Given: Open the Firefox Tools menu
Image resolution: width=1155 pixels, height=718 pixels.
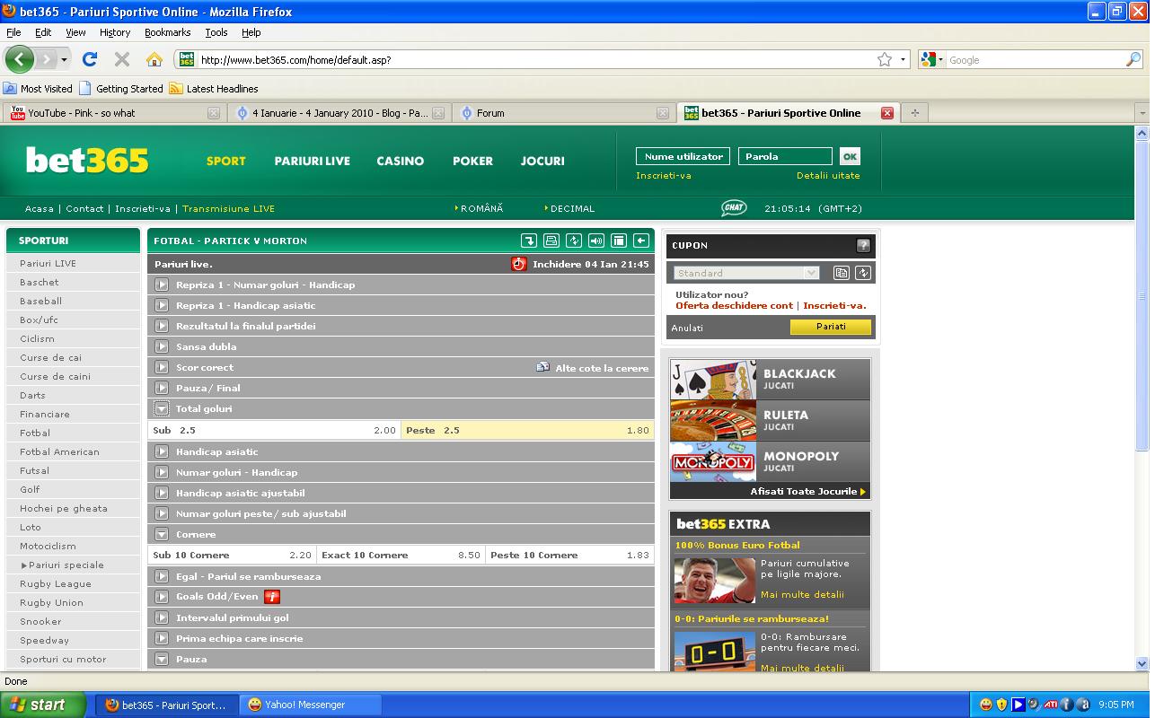Looking at the screenshot, I should [216, 32].
